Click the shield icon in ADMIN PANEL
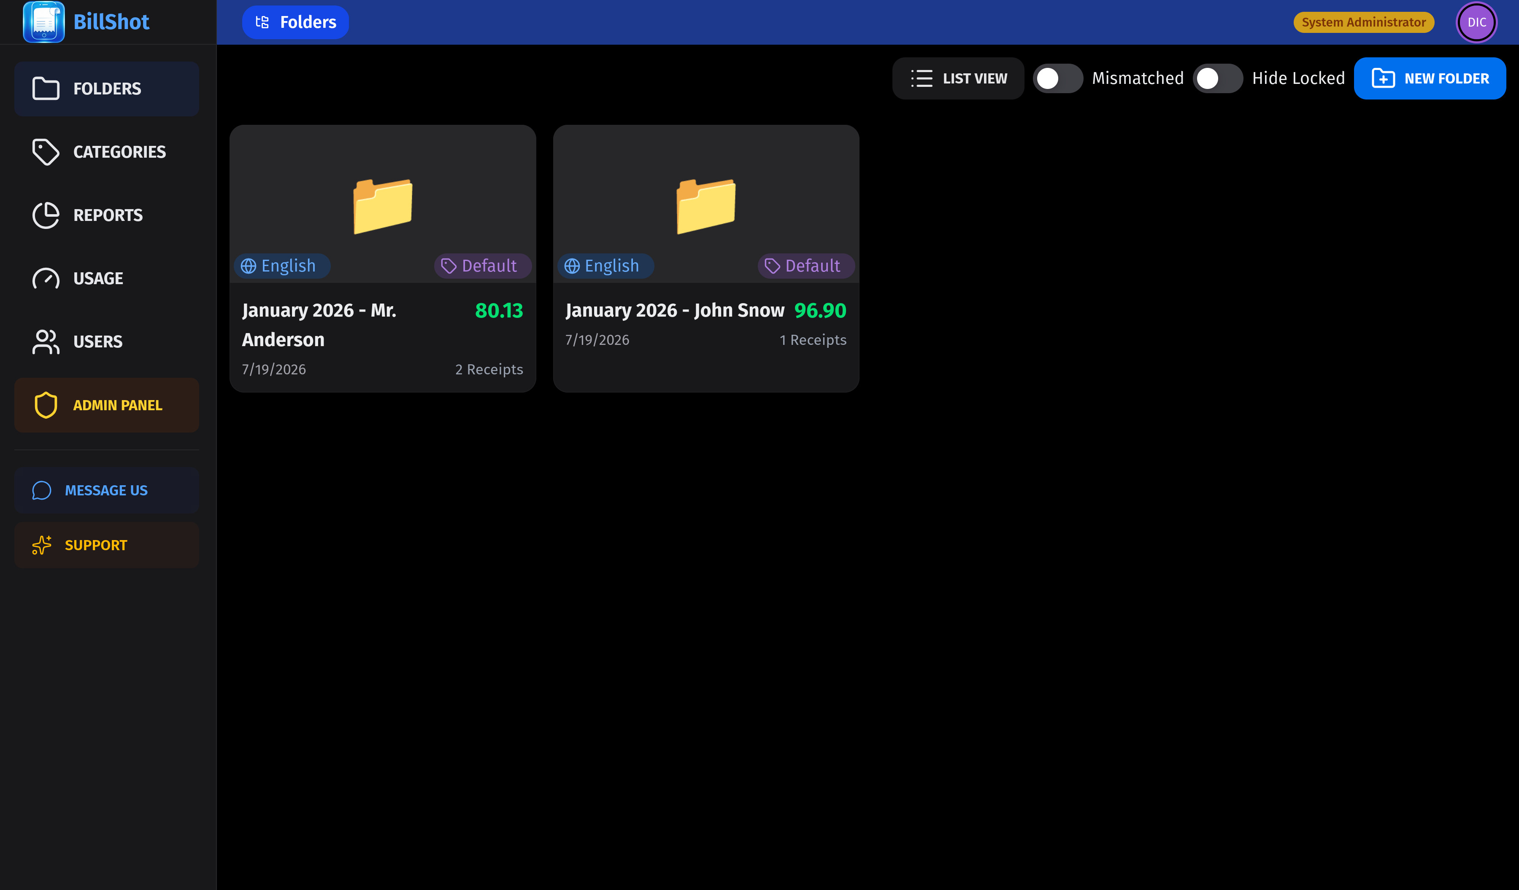Image resolution: width=1519 pixels, height=890 pixels. click(x=46, y=405)
